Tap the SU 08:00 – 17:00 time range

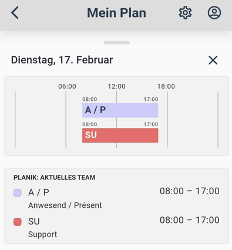click(x=190, y=220)
